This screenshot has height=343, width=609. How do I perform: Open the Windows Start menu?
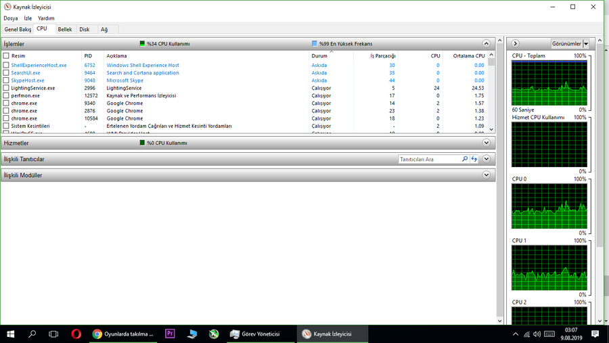10,334
